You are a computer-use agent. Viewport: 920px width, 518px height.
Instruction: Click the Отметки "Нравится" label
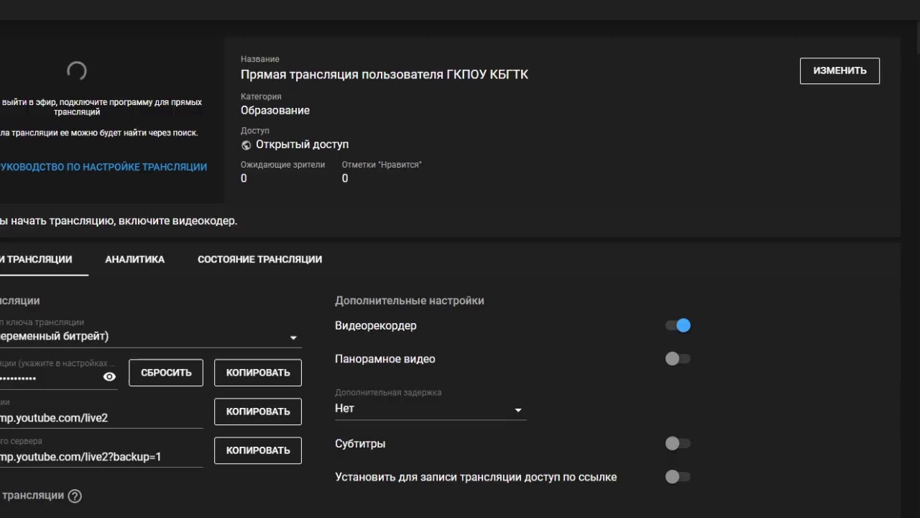pos(382,165)
